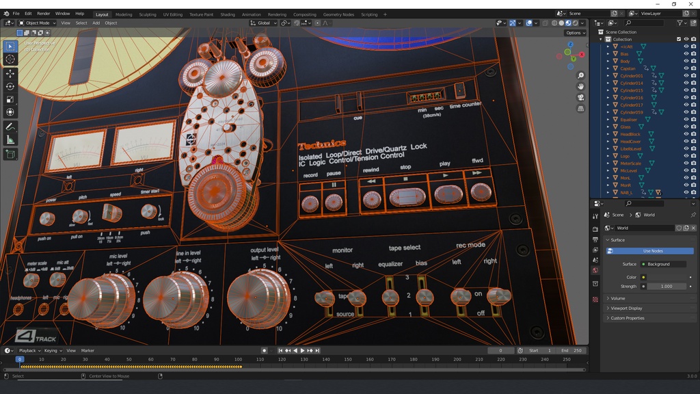
Task: Click the zoom magnifier viewport icon
Action: click(580, 76)
